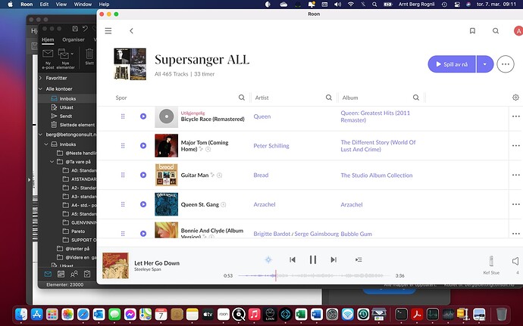Open the Queen artist link
Screen dimensions: 523x326
coord(261,116)
